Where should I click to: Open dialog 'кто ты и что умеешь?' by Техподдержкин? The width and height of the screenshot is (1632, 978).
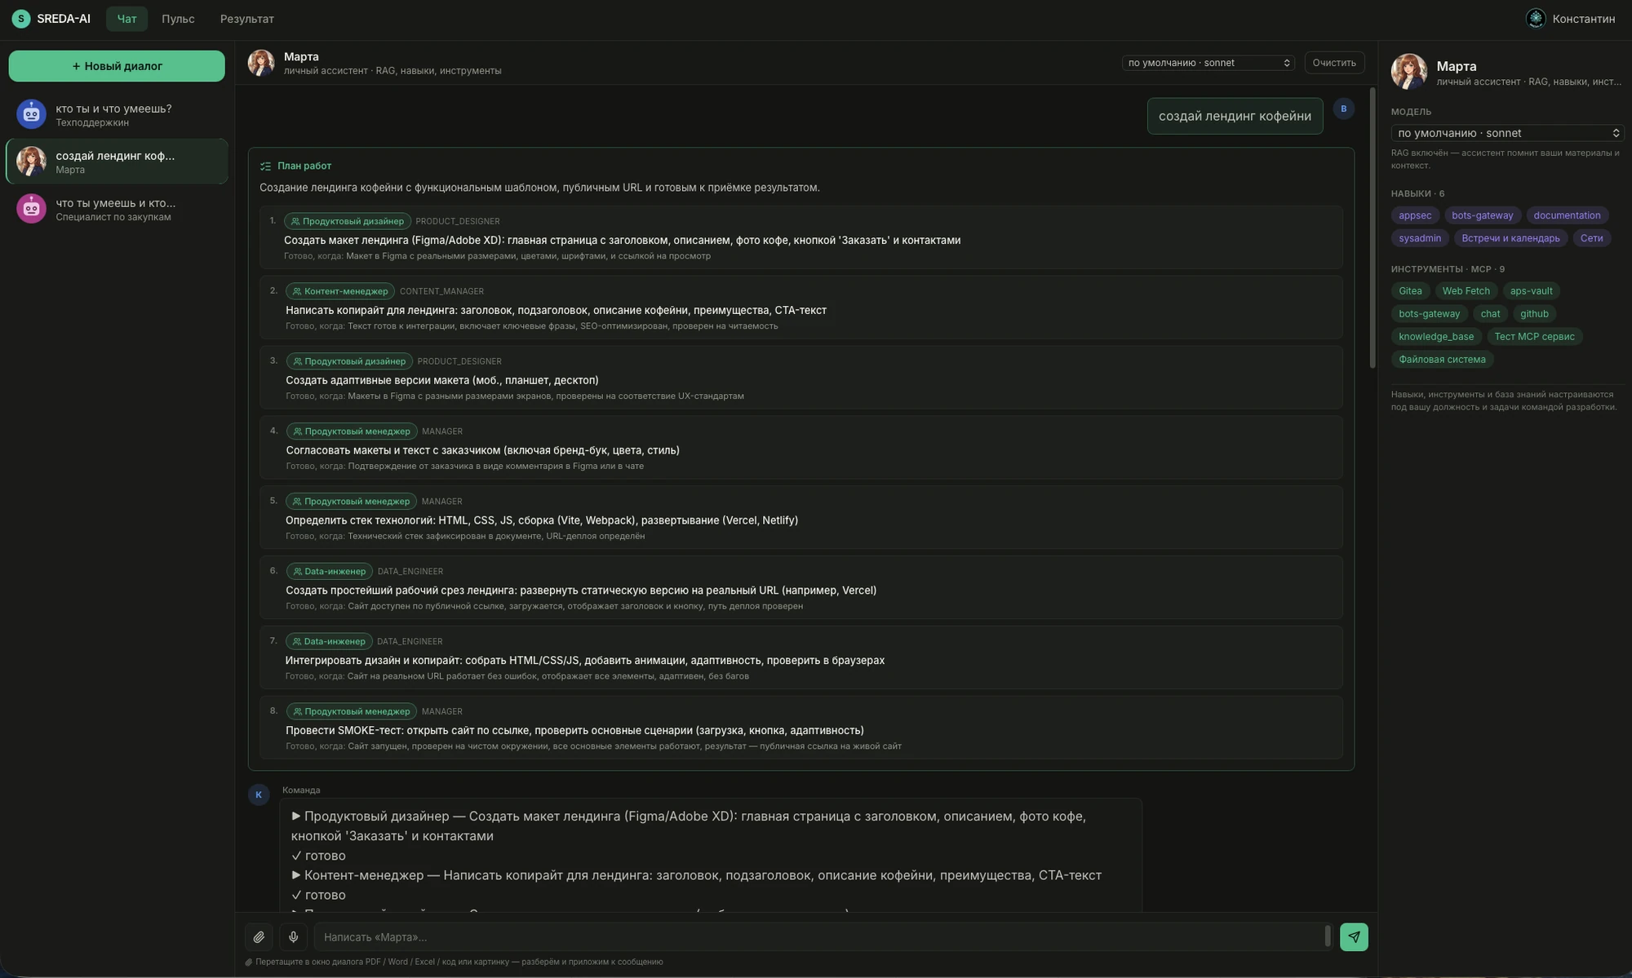pyautogui.click(x=117, y=114)
